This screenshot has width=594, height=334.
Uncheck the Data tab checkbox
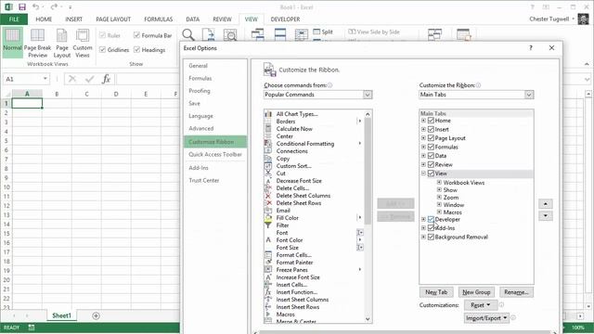coord(431,156)
